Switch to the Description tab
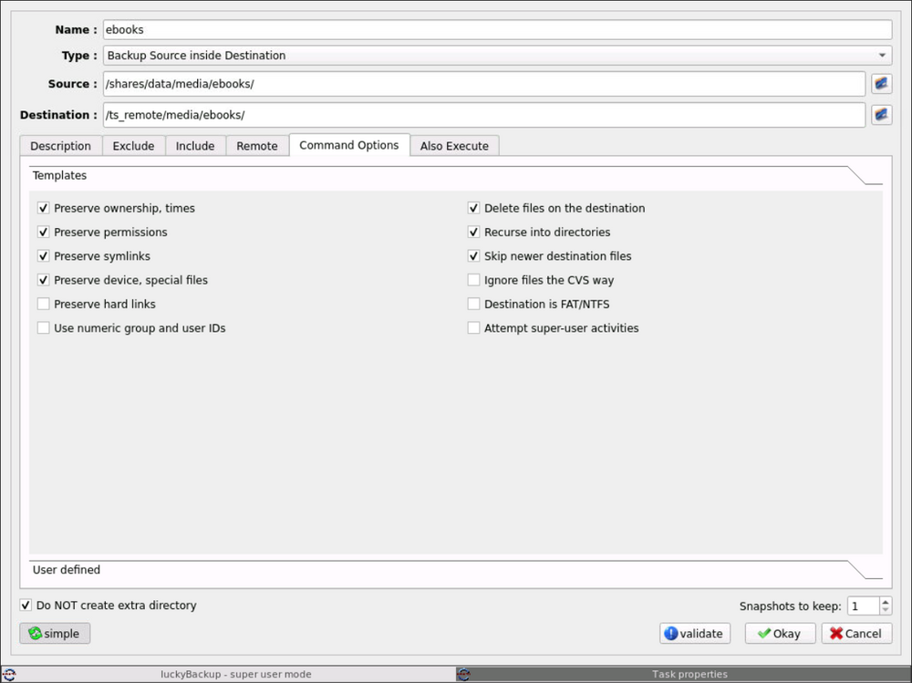912x683 pixels. [60, 146]
